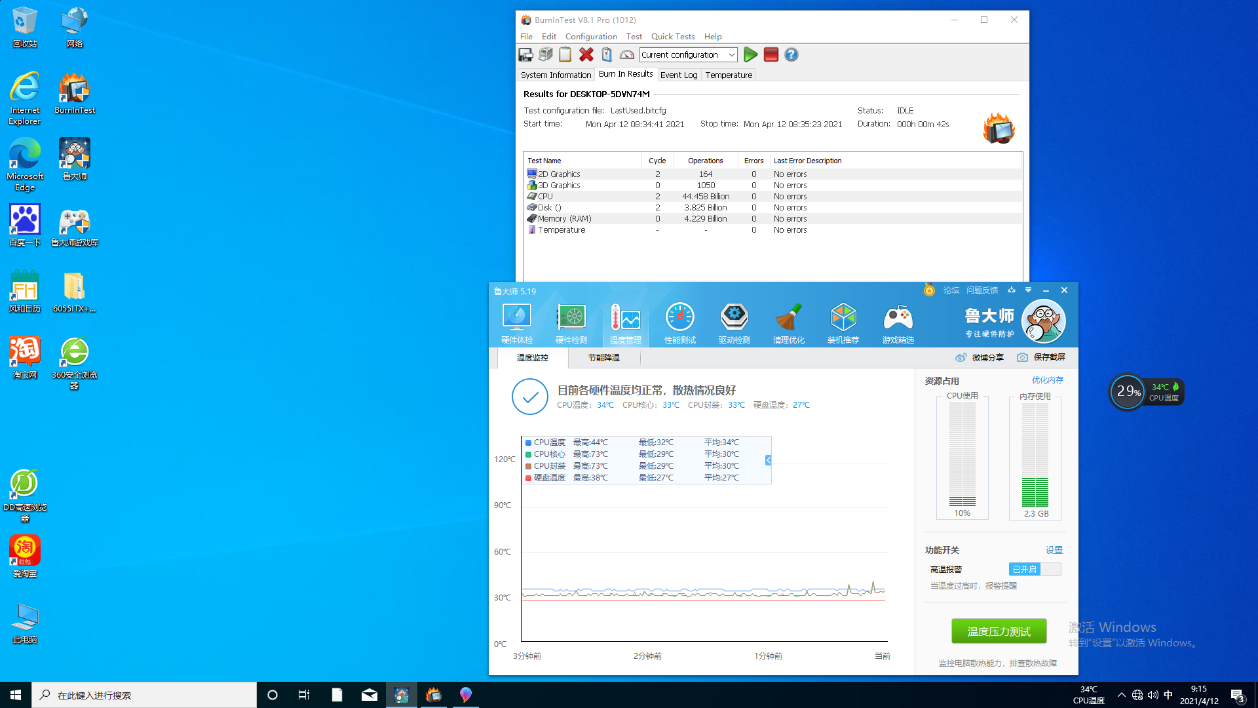
Task: Open test preferences checklist icon in BurnInTest
Action: pyautogui.click(x=607, y=55)
